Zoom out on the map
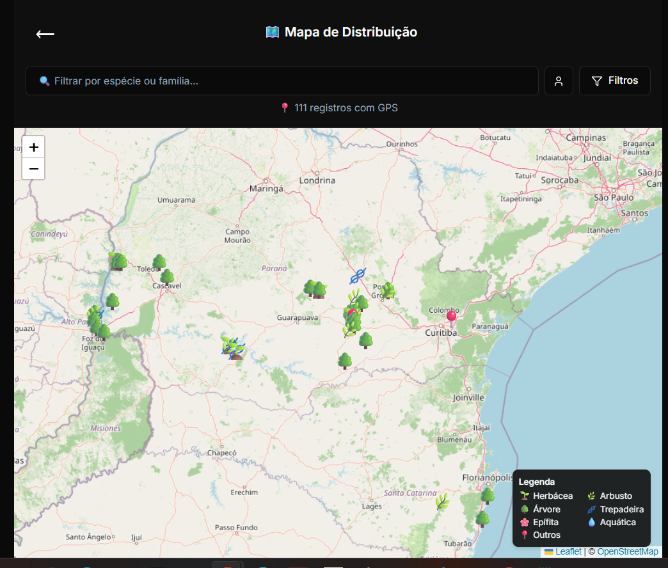 point(34,169)
